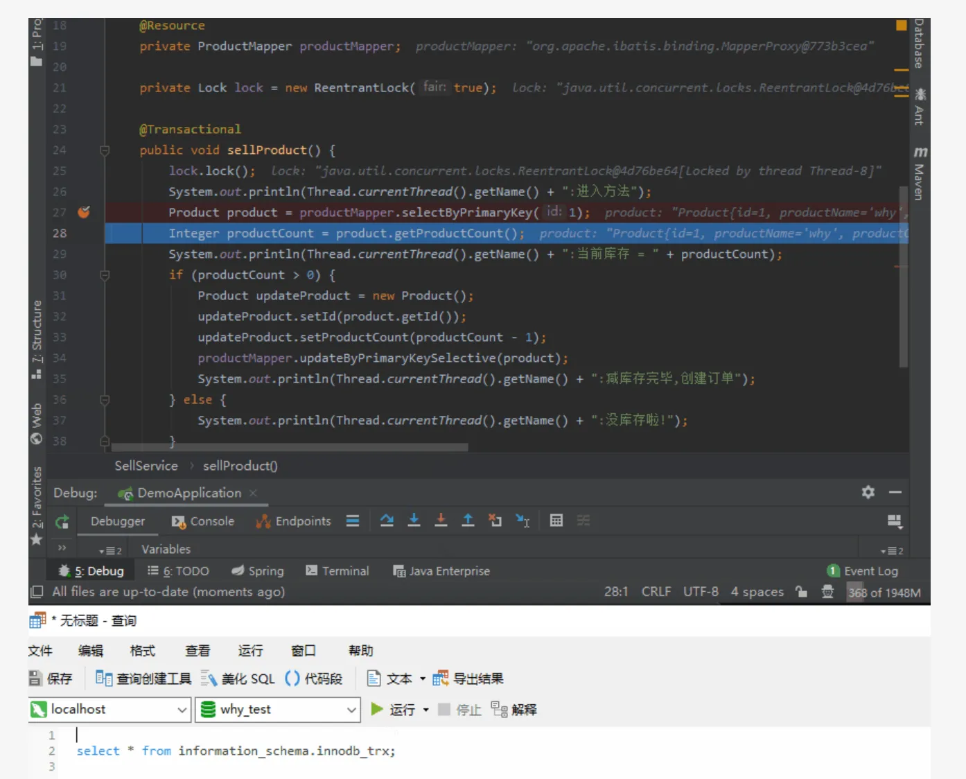Click Stop (停止) in query toolbar
Image resolution: width=966 pixels, height=779 pixels.
[460, 709]
